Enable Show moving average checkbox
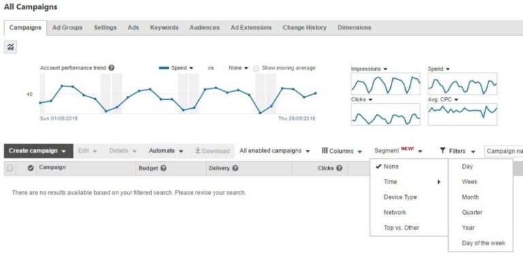Image resolution: width=523 pixels, height=259 pixels. click(x=256, y=69)
